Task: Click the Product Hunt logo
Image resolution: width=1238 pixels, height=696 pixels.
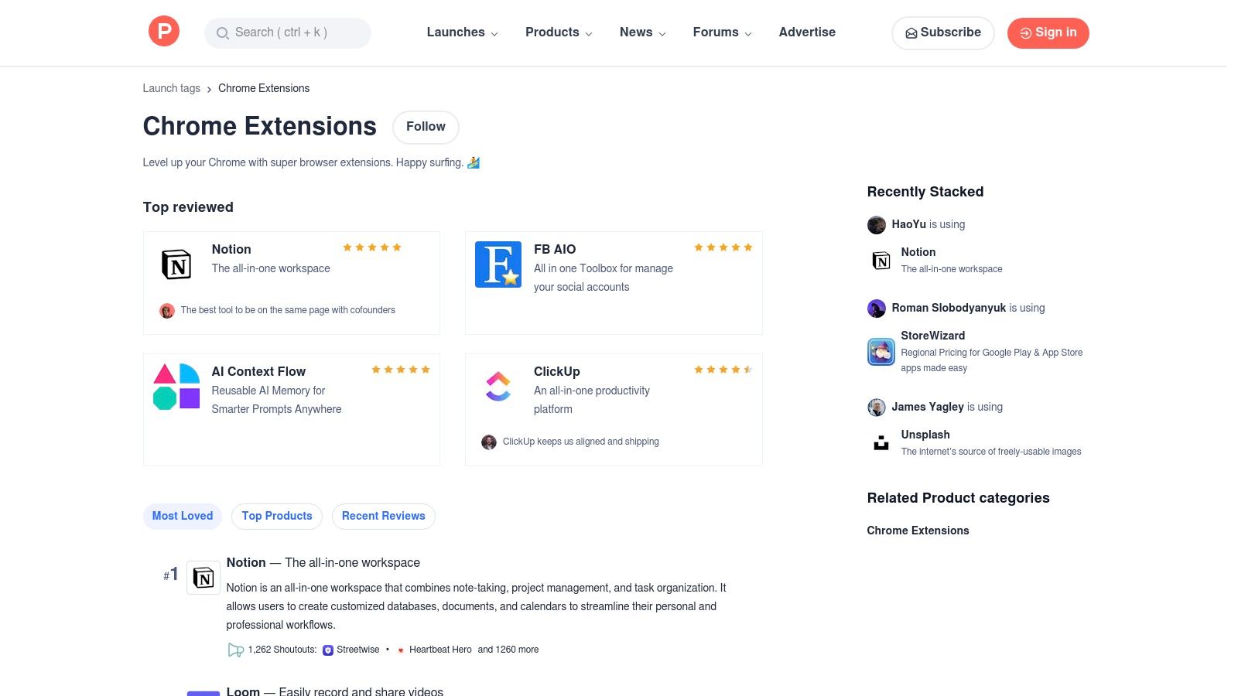Action: tap(164, 31)
